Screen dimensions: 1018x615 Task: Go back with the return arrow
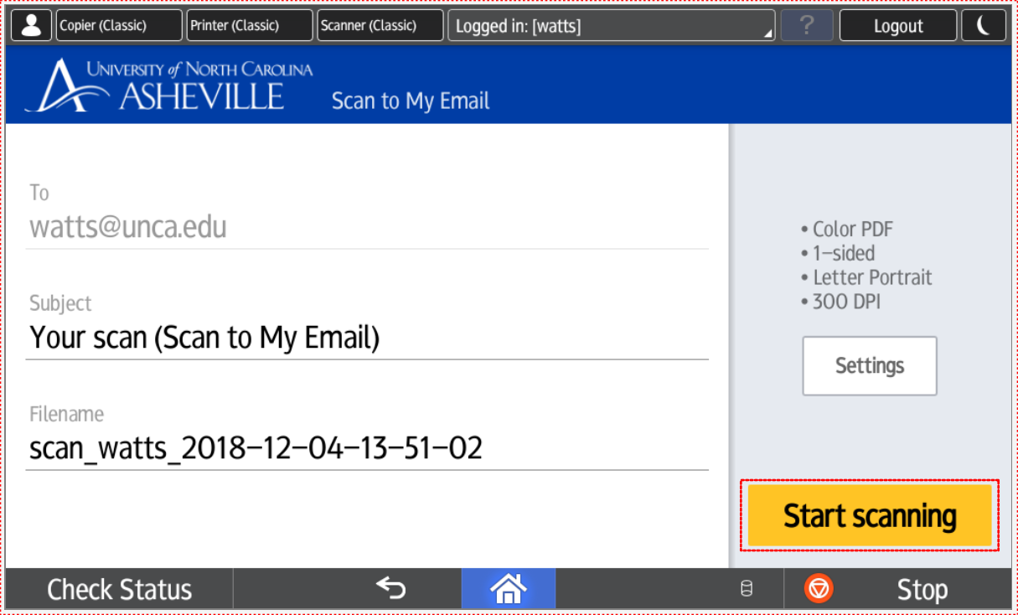(x=390, y=589)
